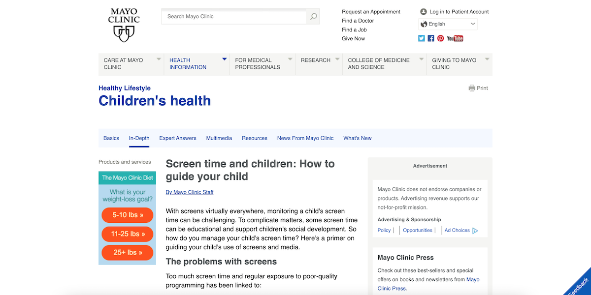
Task: Log in to Patient Account
Action: pos(459,12)
